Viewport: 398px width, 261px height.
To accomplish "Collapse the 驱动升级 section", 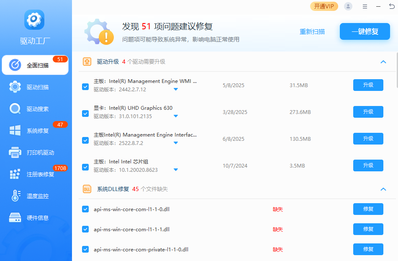I will coord(383,62).
